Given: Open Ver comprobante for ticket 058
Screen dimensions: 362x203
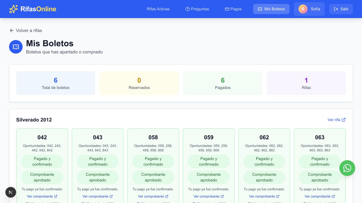Looking at the screenshot, I should tap(153, 196).
